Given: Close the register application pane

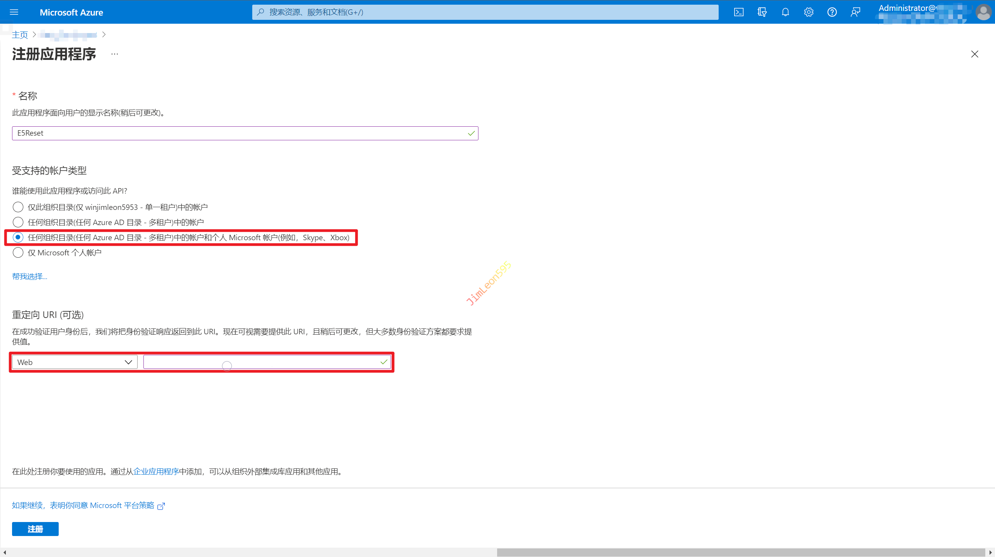Looking at the screenshot, I should 974,54.
